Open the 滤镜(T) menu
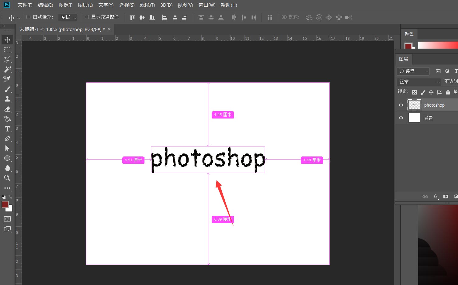 [147, 5]
